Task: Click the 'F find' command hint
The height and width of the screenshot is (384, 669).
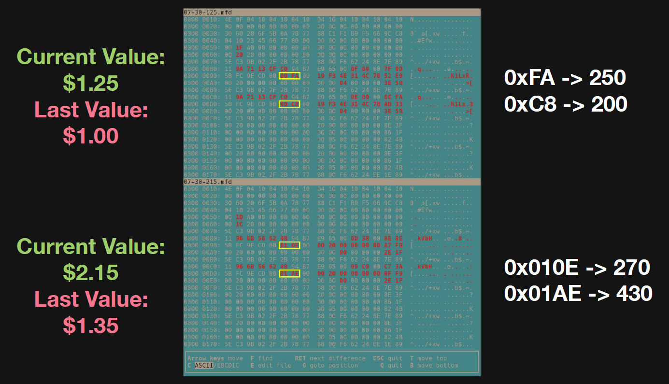Action: 261,358
